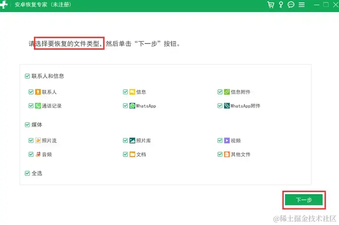Click the 全选 label text

pyautogui.click(x=37, y=173)
